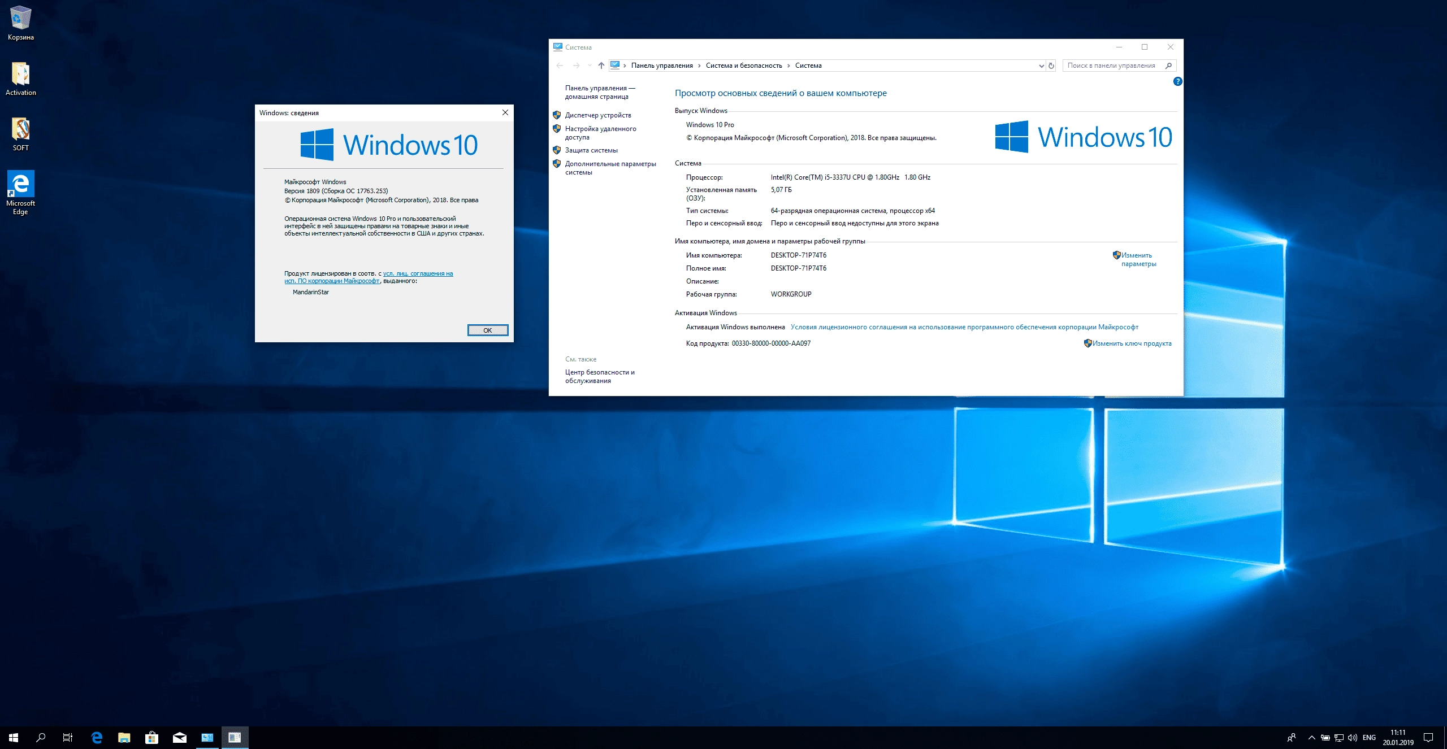The width and height of the screenshot is (1447, 749).
Task: Click the DESKTOP-71P74T6 computer name value
Action: point(798,255)
